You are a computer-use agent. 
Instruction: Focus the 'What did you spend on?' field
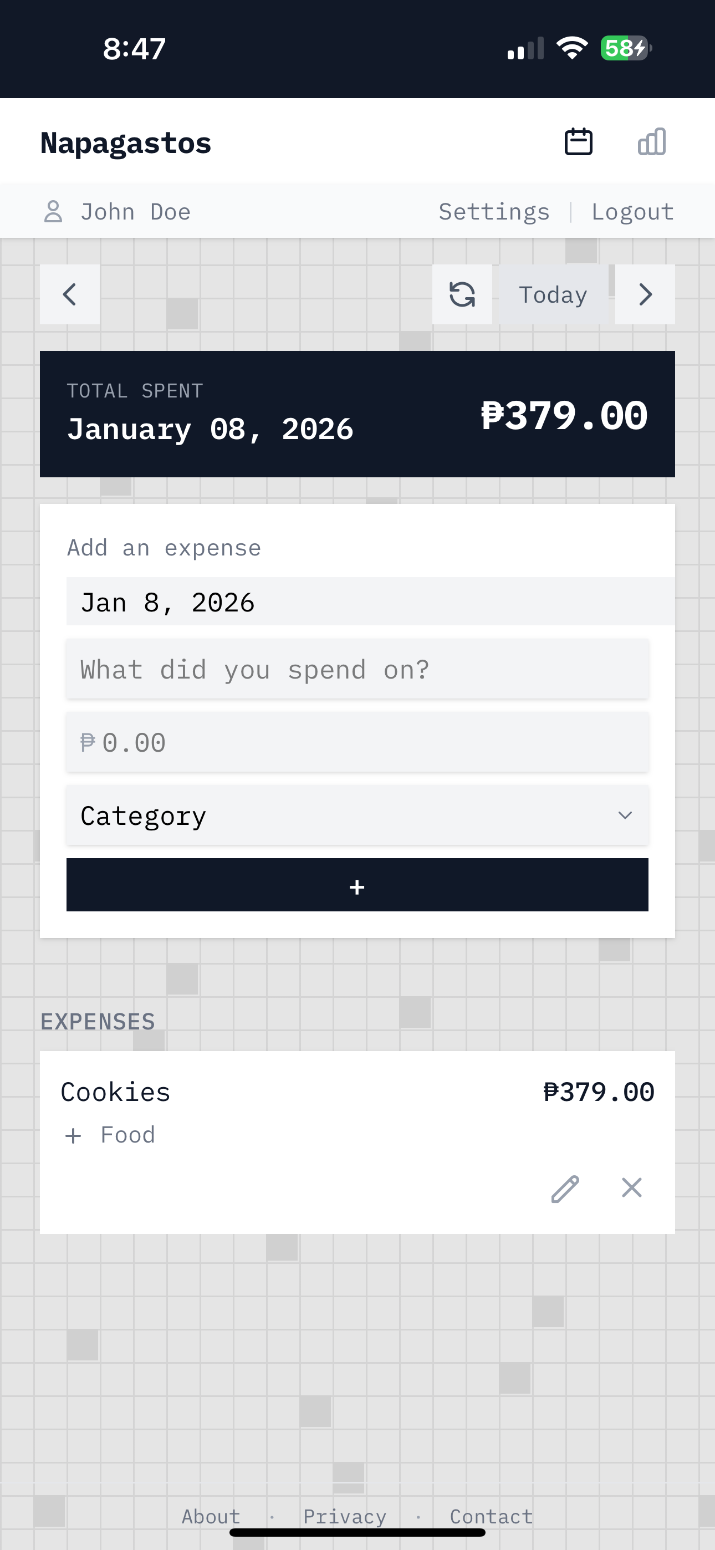[357, 670]
